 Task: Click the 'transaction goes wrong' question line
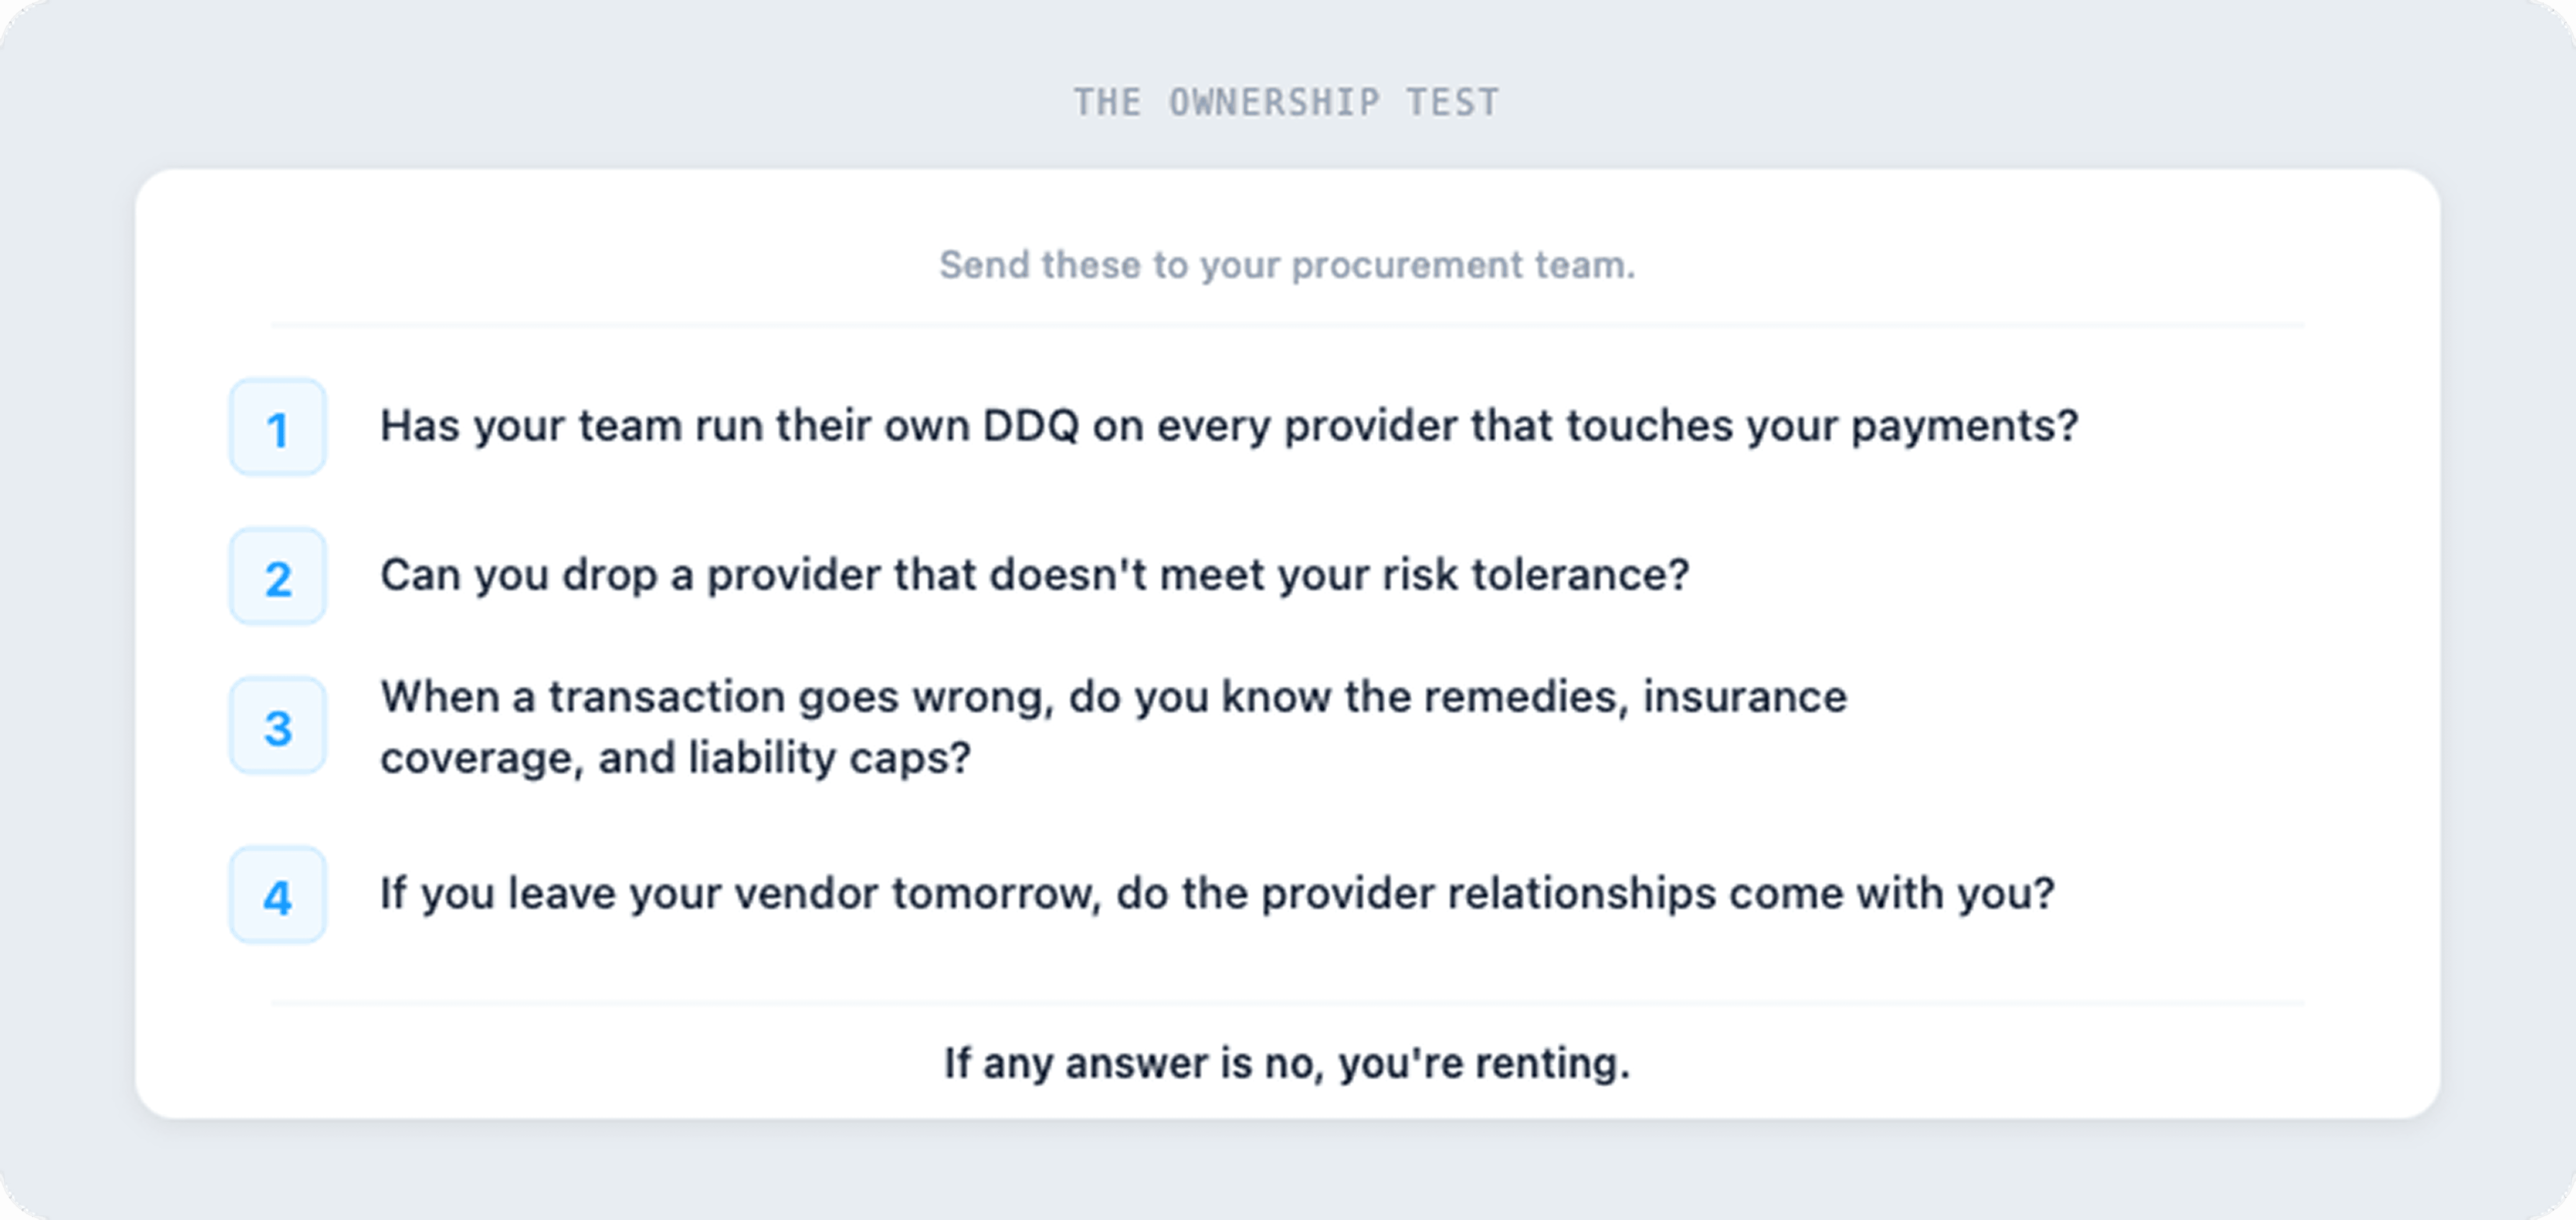[x=1112, y=697]
